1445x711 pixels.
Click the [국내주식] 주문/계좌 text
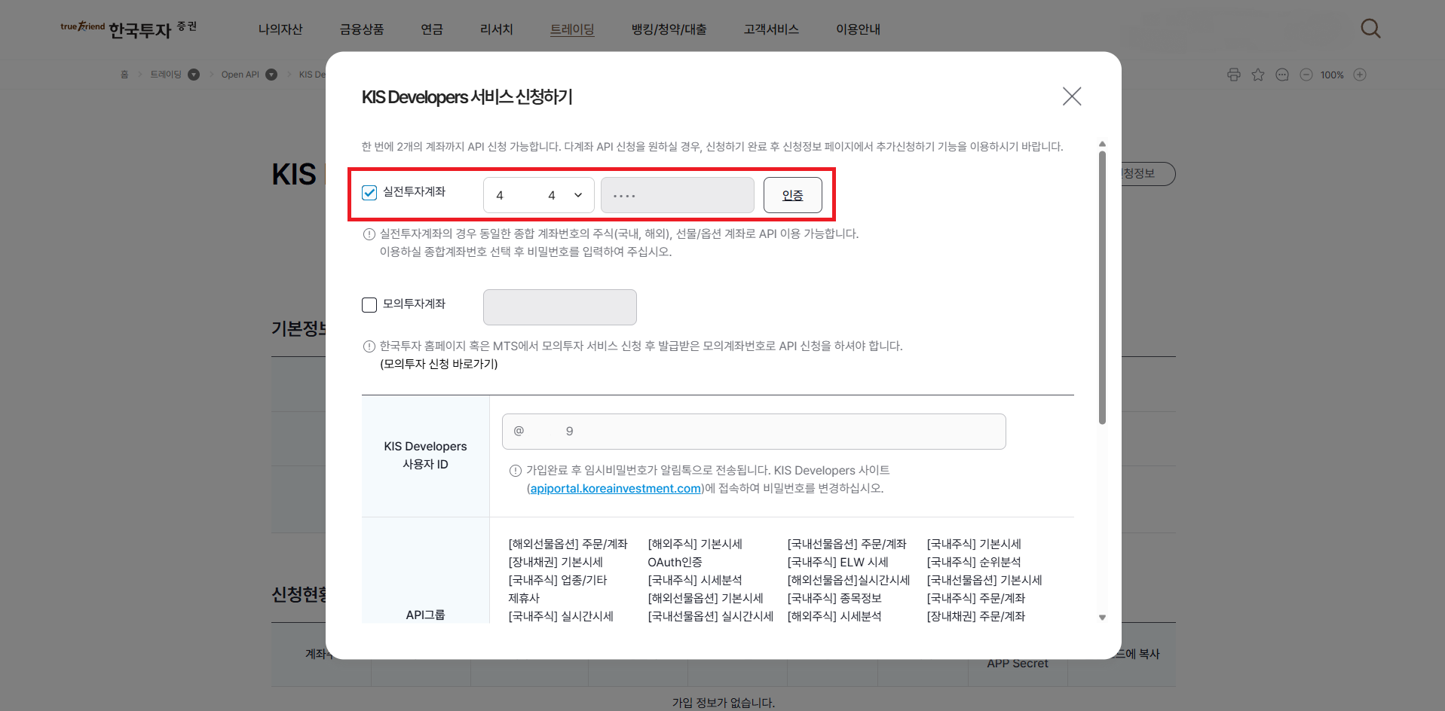[976, 598]
